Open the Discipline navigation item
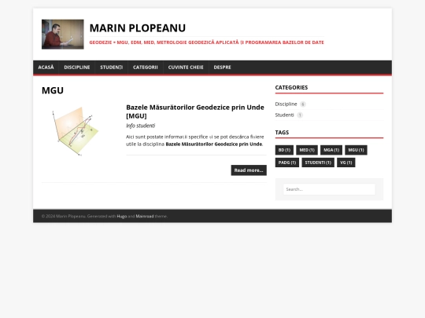The height and width of the screenshot is (318, 425). [77, 68]
